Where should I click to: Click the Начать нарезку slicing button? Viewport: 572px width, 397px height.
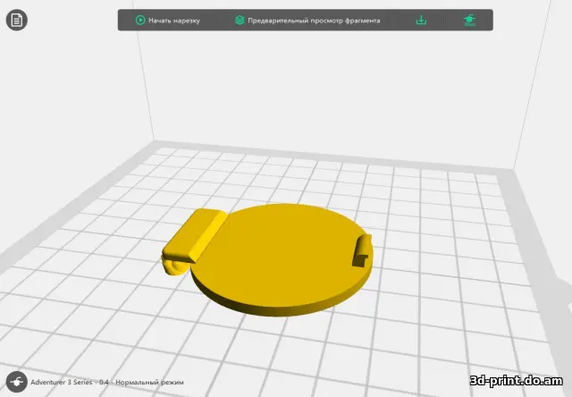[x=168, y=21]
